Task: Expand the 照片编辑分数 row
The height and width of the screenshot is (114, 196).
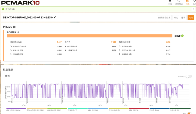Action: pyautogui.click(x=120, y=47)
